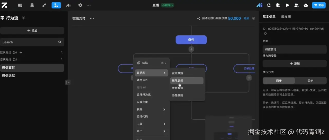Click the automation share icon before 自动化执行剩余次数

coord(198,18)
